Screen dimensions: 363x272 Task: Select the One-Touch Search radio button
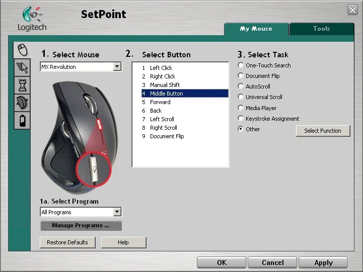pyautogui.click(x=241, y=65)
